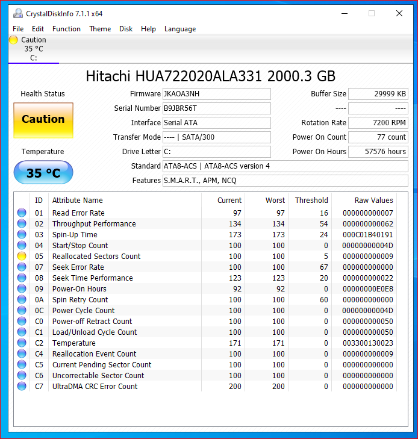Click blue status icon for Power-On Hours

22,288
